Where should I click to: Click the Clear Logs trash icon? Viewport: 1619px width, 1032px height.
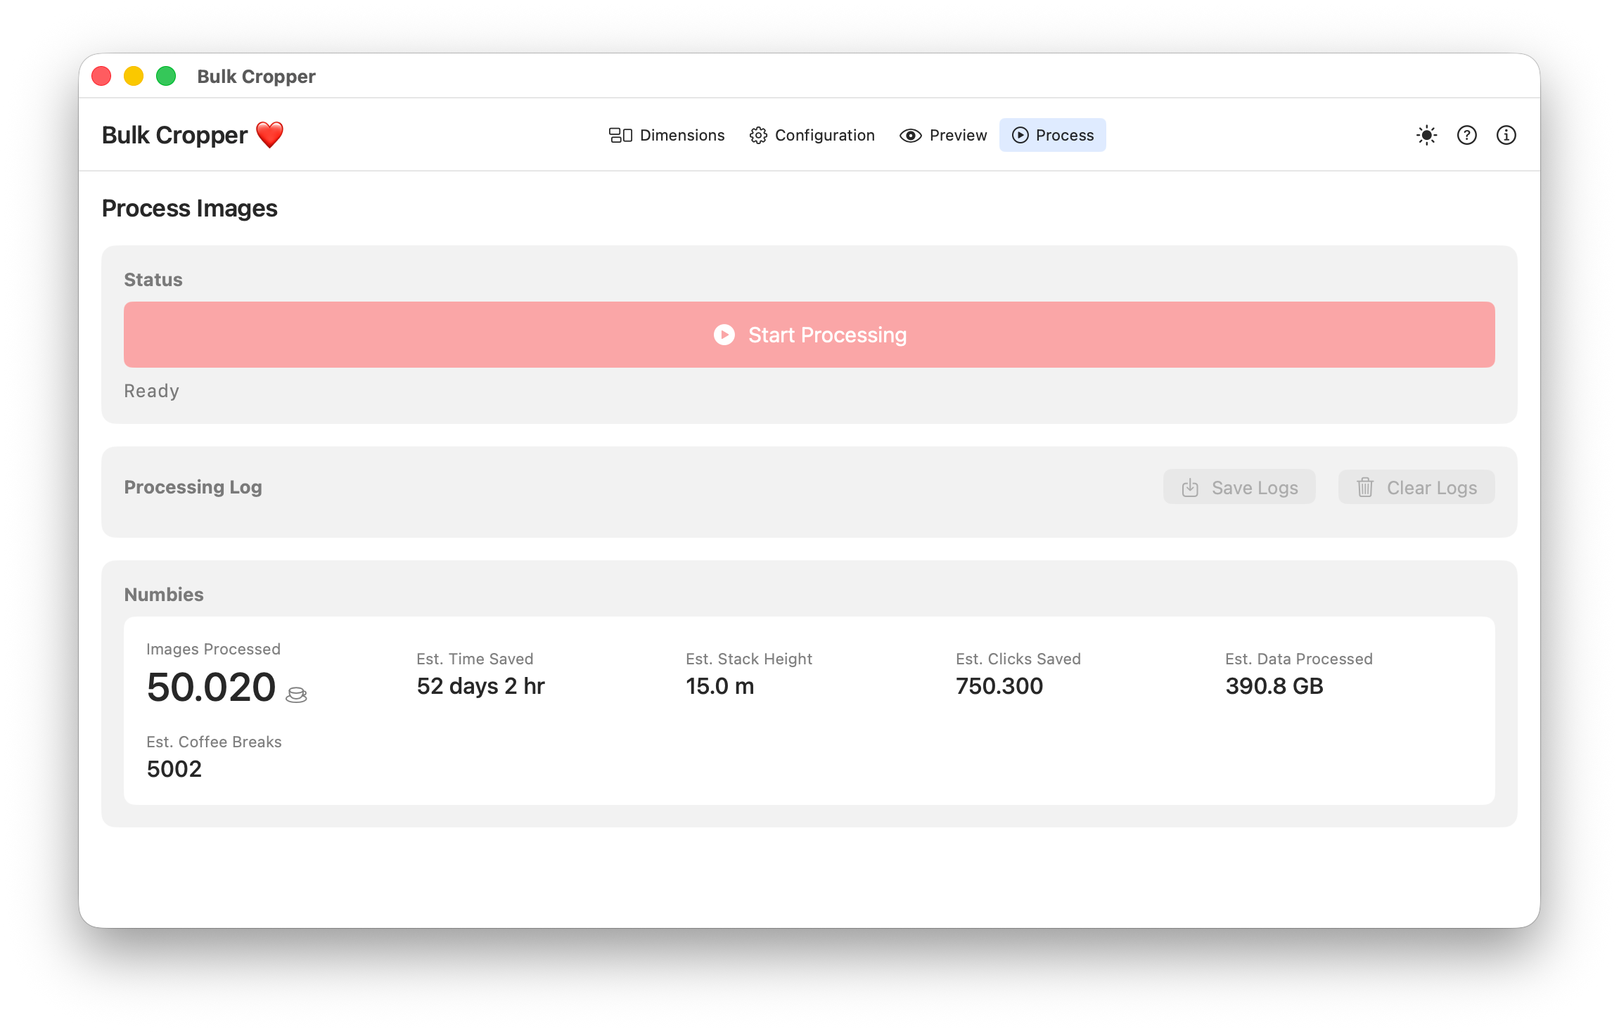pos(1365,487)
